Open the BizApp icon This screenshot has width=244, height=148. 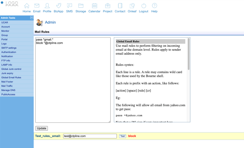(x=59, y=6)
